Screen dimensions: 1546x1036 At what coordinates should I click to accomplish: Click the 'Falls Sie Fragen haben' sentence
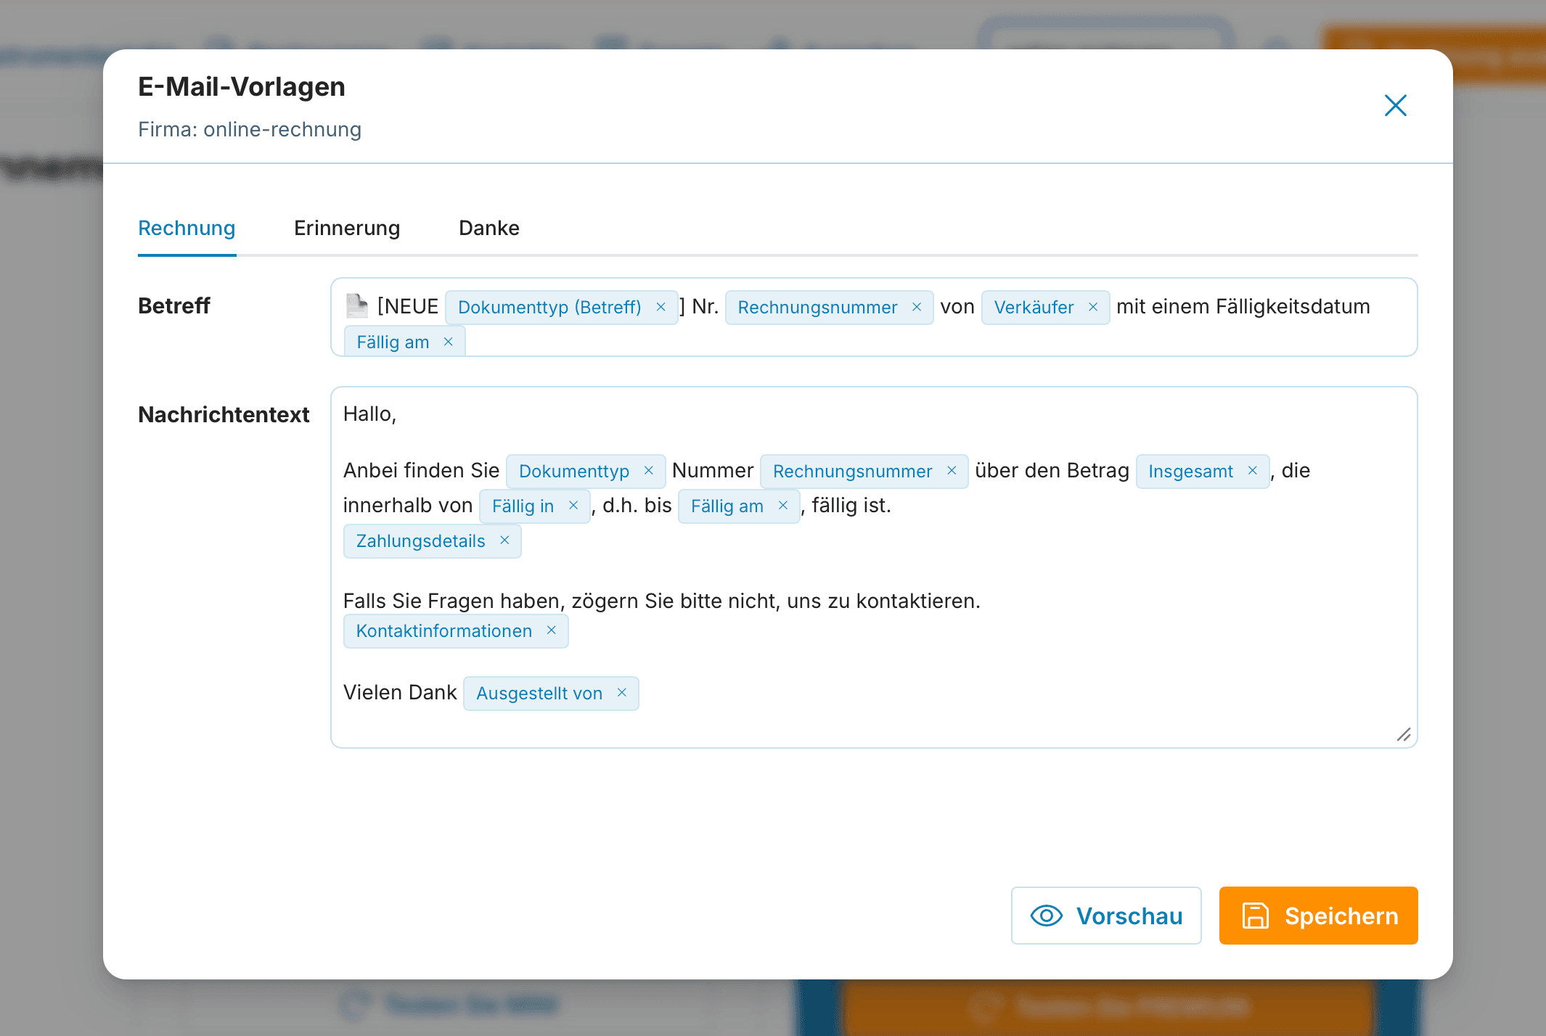pos(661,601)
